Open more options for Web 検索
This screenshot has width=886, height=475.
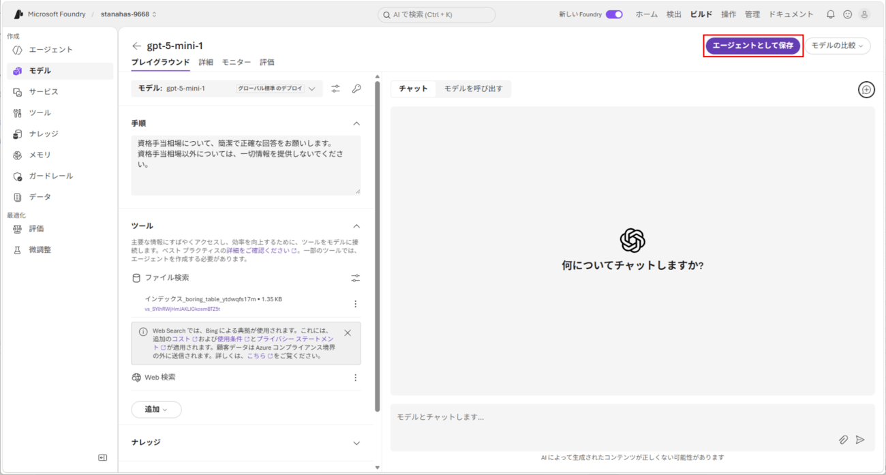click(355, 378)
